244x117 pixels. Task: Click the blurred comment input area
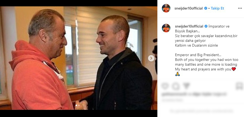point(201,111)
